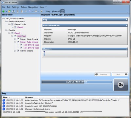Click the greyed cut scissors icon
Image resolution: width=131 pixels, height=118 pixels.
(26, 11)
